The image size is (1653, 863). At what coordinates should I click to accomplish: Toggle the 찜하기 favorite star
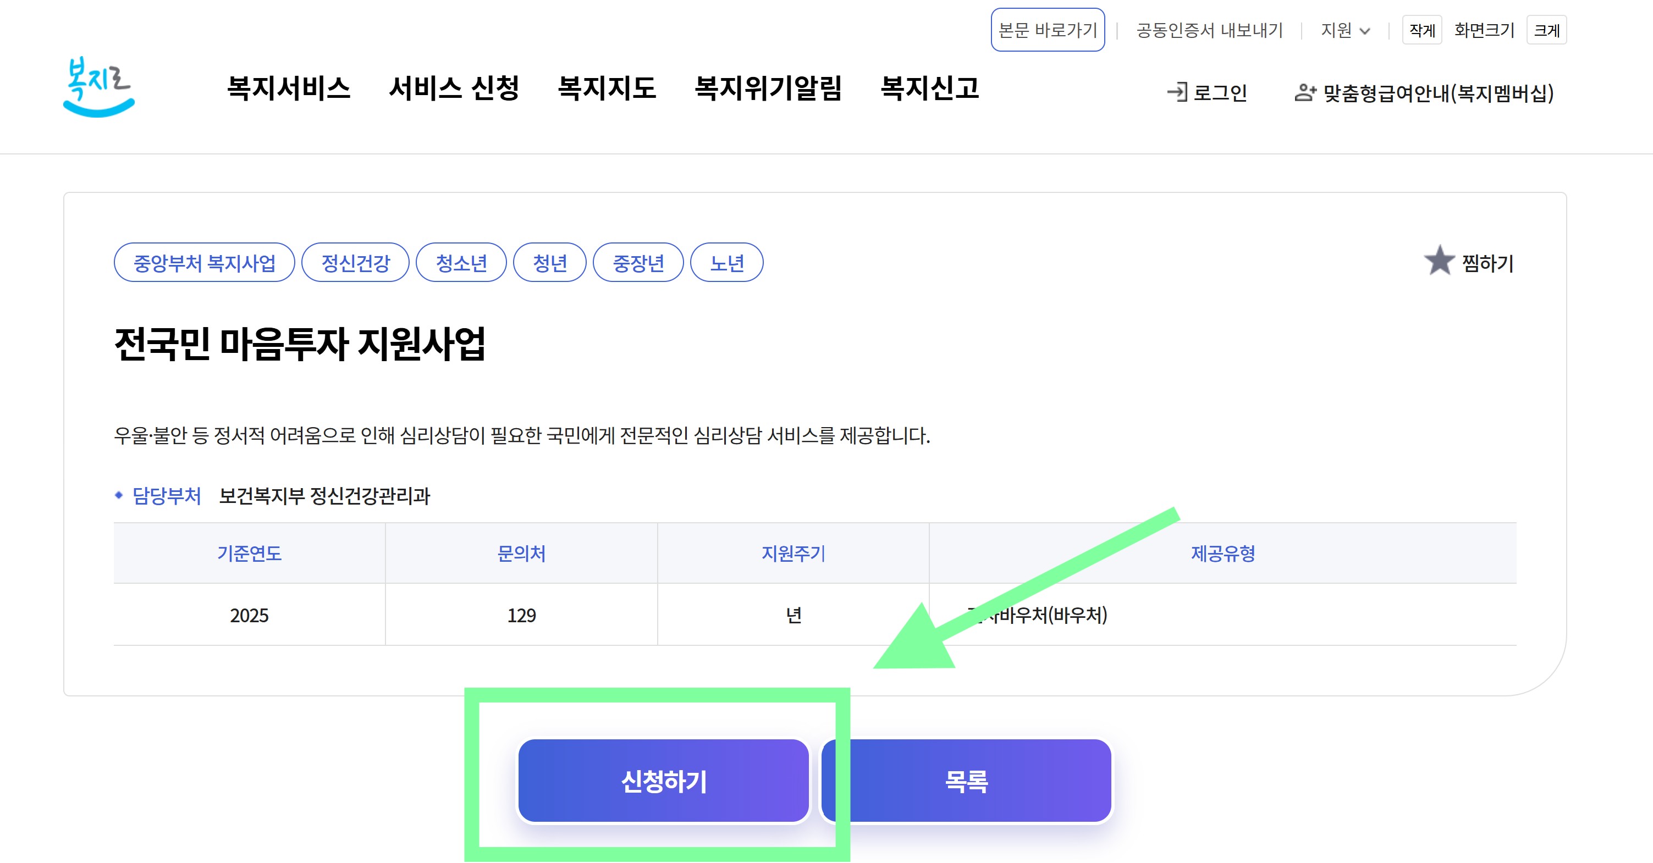coord(1441,262)
